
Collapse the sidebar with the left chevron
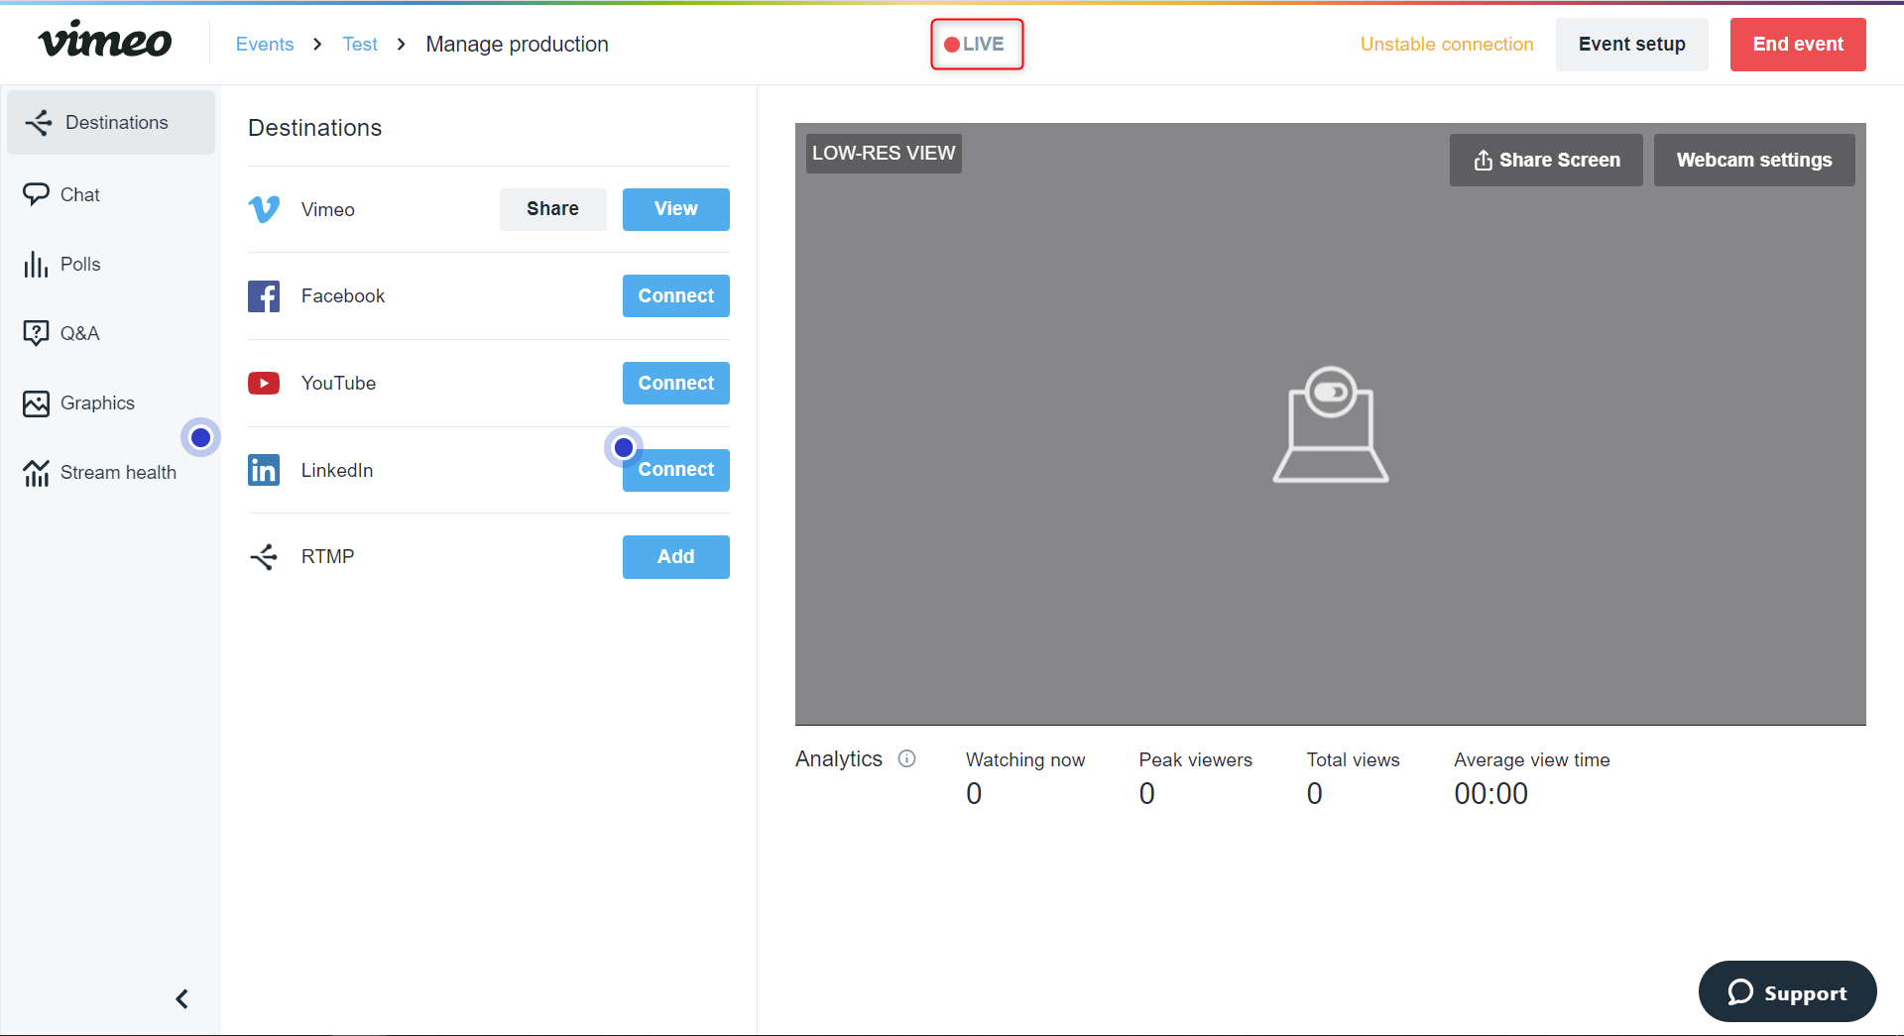[x=181, y=998]
